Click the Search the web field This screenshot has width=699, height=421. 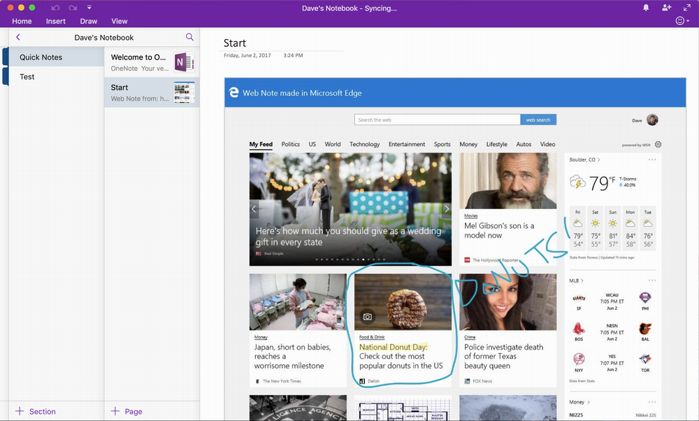point(438,120)
